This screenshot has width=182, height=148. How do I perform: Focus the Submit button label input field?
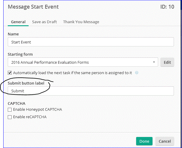point(91,91)
